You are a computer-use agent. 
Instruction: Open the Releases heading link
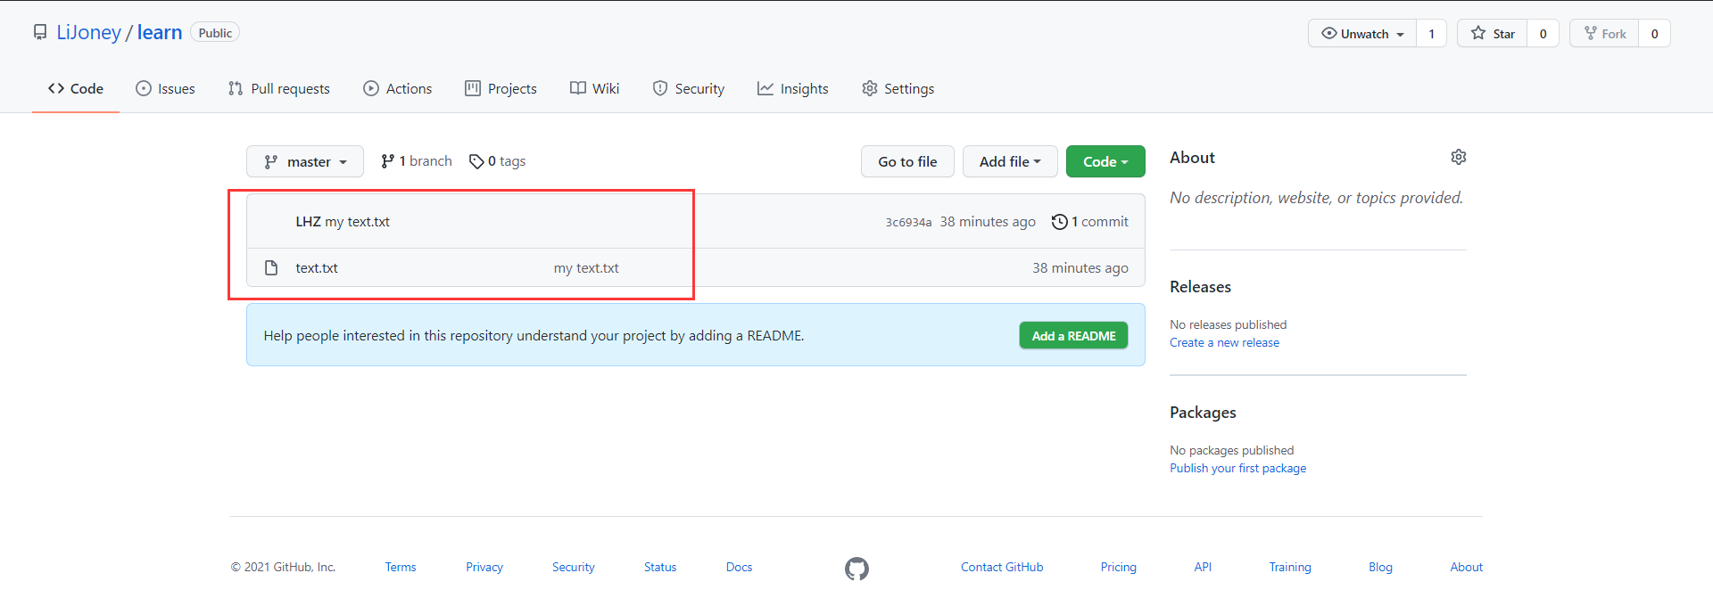(1200, 287)
